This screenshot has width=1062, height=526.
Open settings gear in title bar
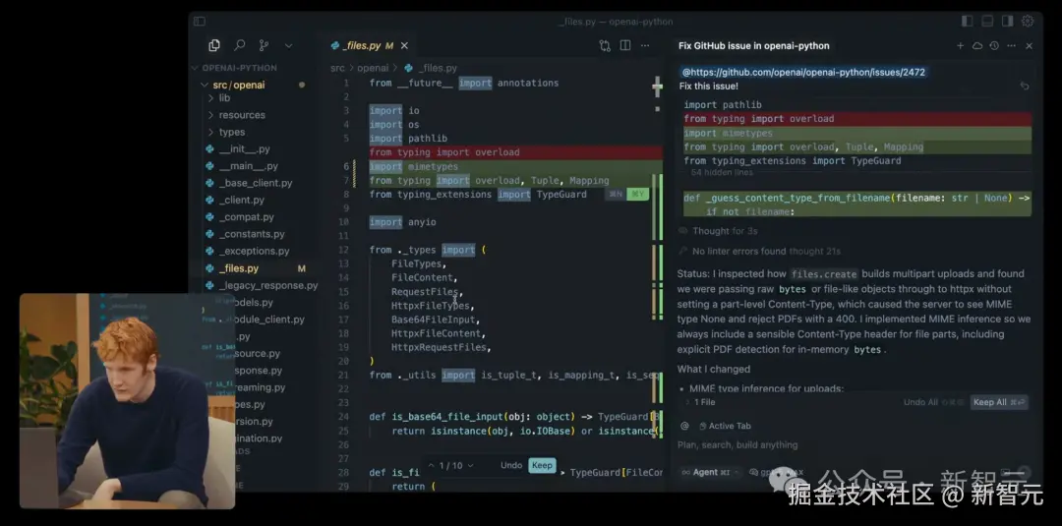(x=1028, y=21)
